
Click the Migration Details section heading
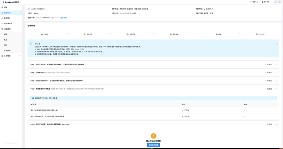tap(31, 26)
